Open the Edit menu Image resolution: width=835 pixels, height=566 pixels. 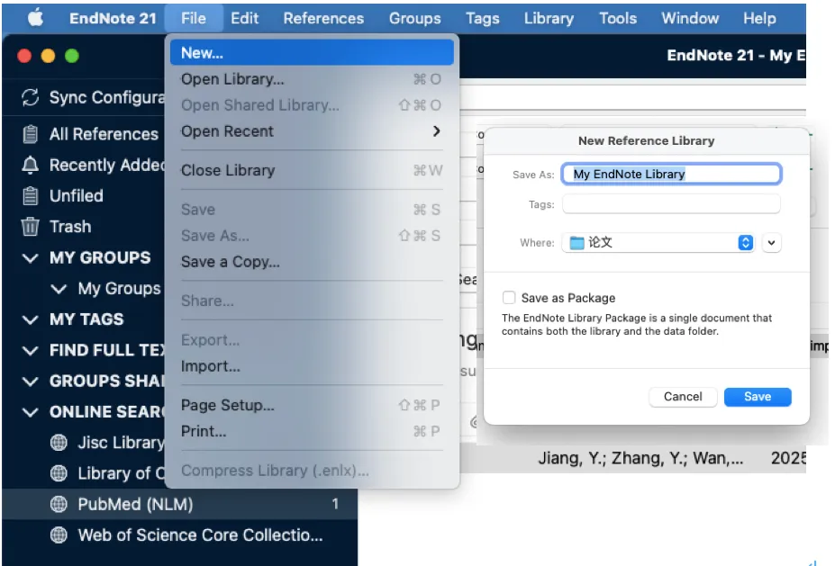pos(244,18)
